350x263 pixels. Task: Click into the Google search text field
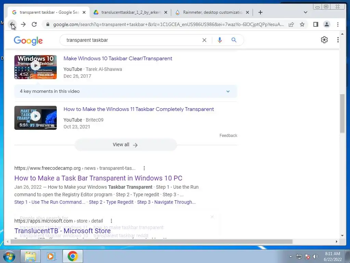click(x=132, y=40)
